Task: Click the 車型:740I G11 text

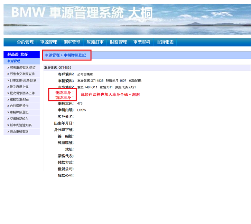Action: [87, 87]
